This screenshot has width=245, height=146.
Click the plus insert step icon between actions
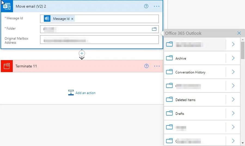pyautogui.click(x=82, y=53)
